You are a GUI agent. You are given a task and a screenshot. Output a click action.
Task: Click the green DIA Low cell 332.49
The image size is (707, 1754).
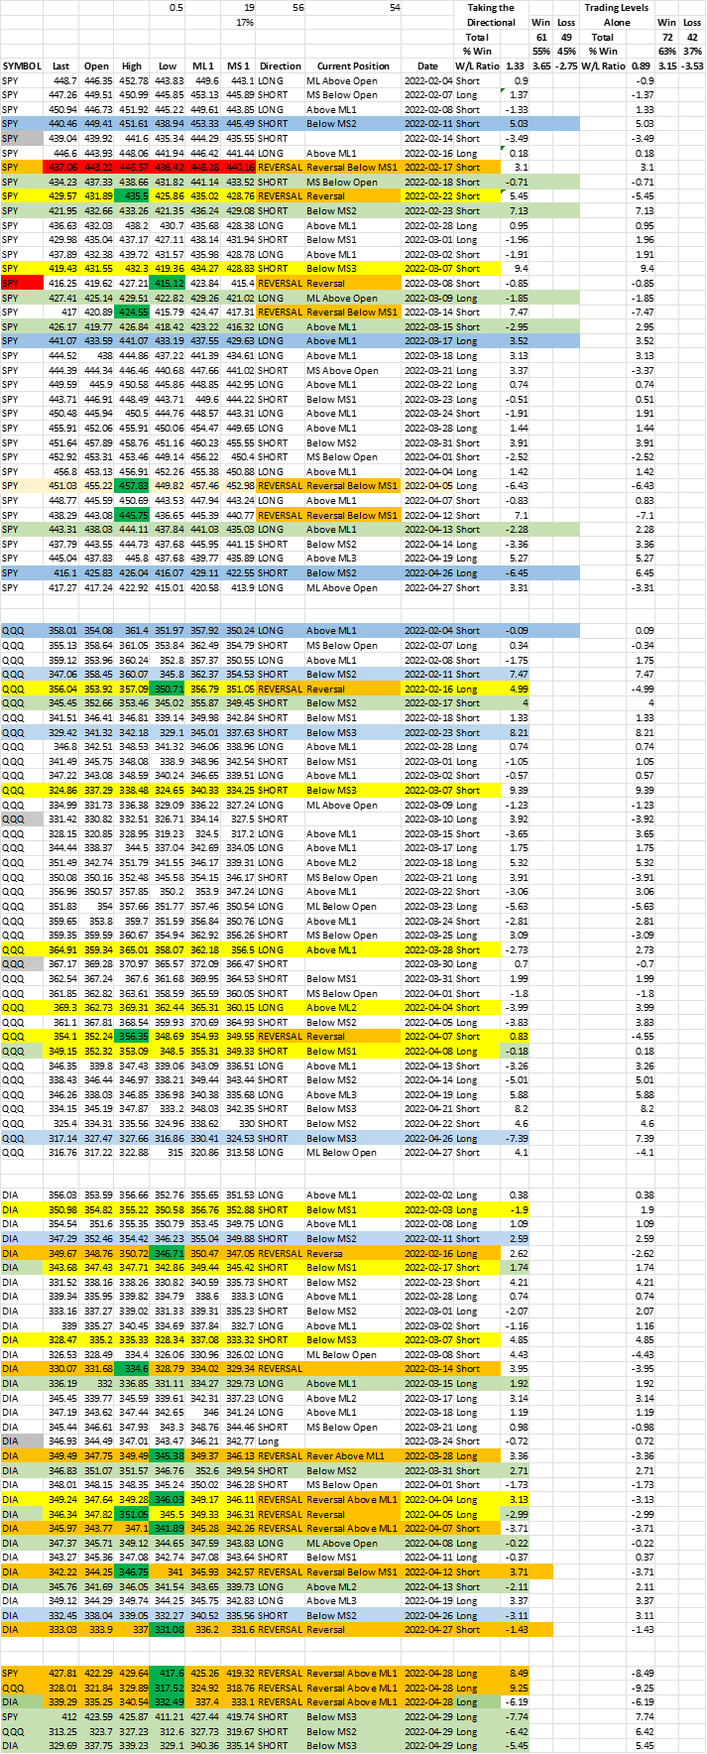[168, 1702]
